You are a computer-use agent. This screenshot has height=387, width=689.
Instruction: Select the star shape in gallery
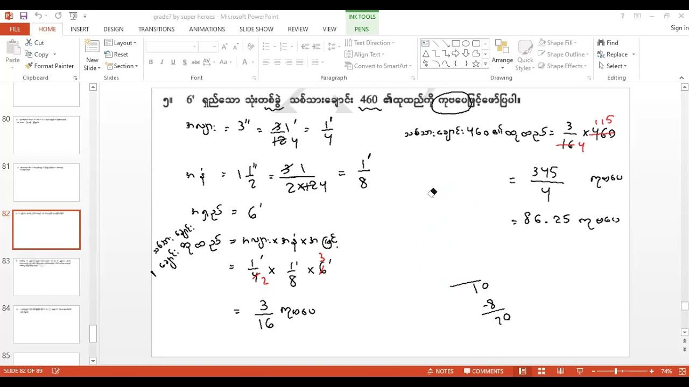click(476, 64)
